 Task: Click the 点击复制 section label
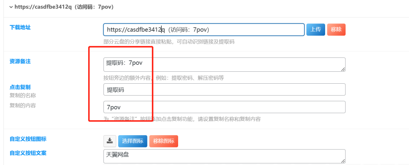[x=20, y=87]
